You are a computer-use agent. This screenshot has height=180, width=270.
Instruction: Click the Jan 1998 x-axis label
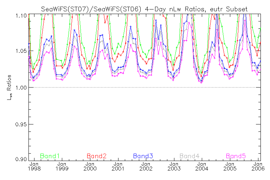[34, 166]
